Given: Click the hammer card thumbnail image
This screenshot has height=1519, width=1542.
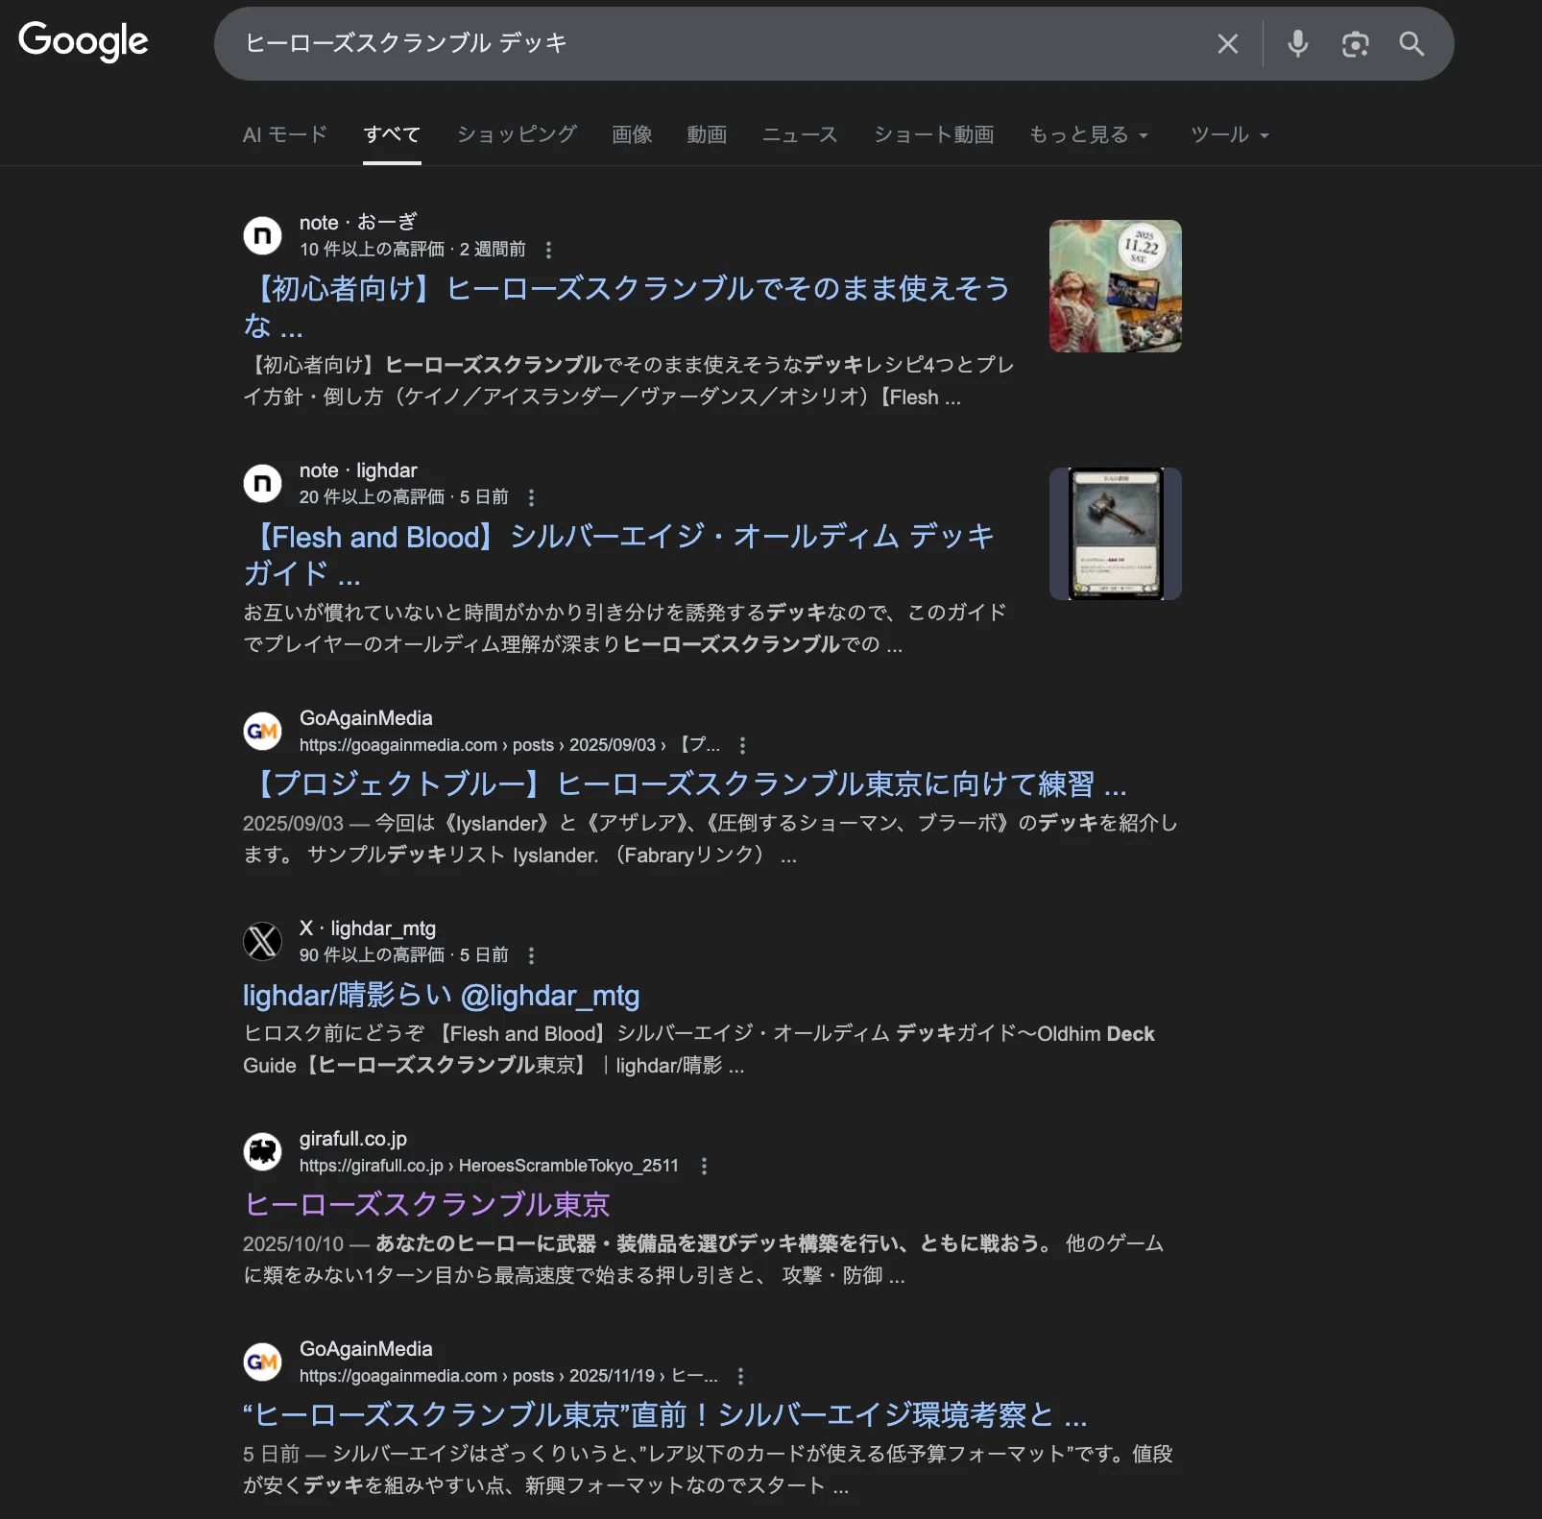Looking at the screenshot, I should click(1115, 534).
